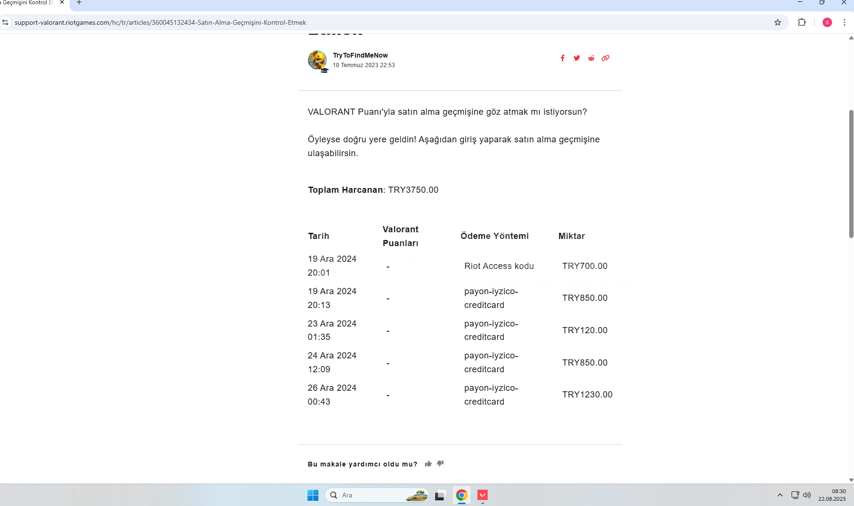Show hidden system tray icons
The image size is (854, 506).
click(x=780, y=495)
